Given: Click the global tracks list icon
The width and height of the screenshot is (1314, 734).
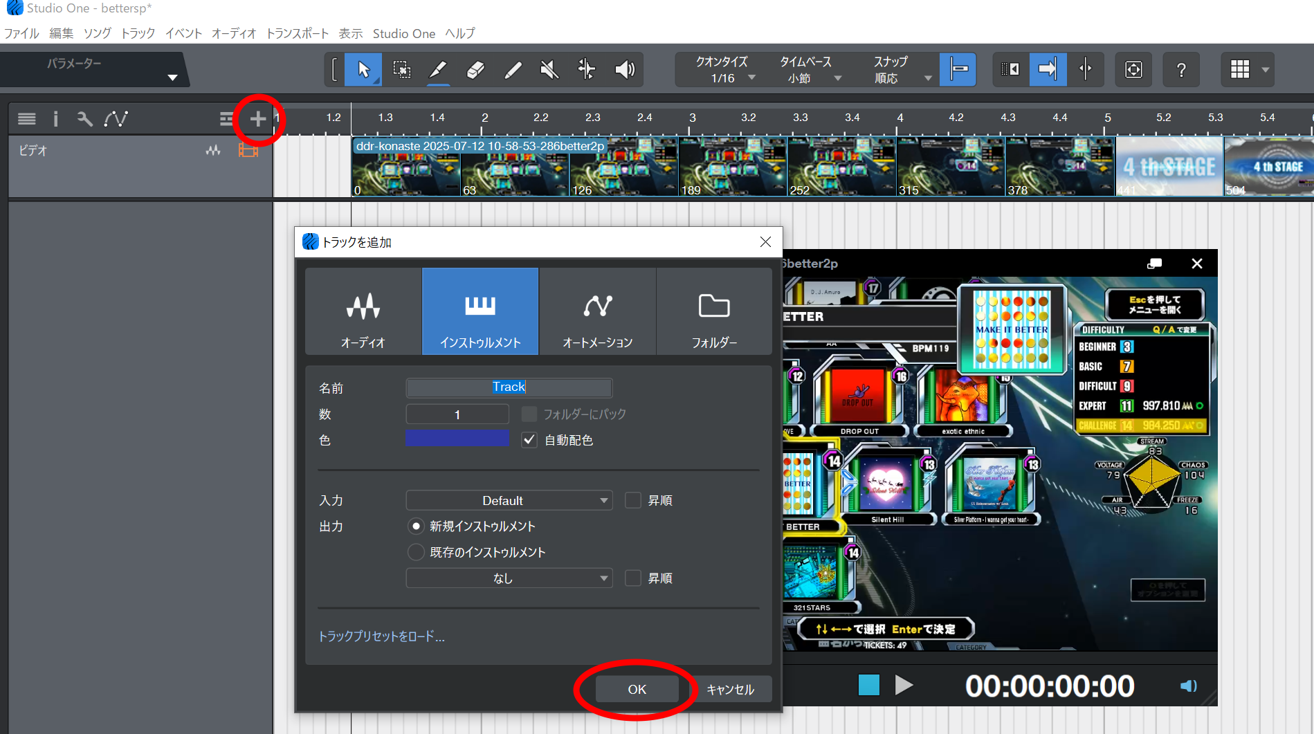Looking at the screenshot, I should pos(226,119).
